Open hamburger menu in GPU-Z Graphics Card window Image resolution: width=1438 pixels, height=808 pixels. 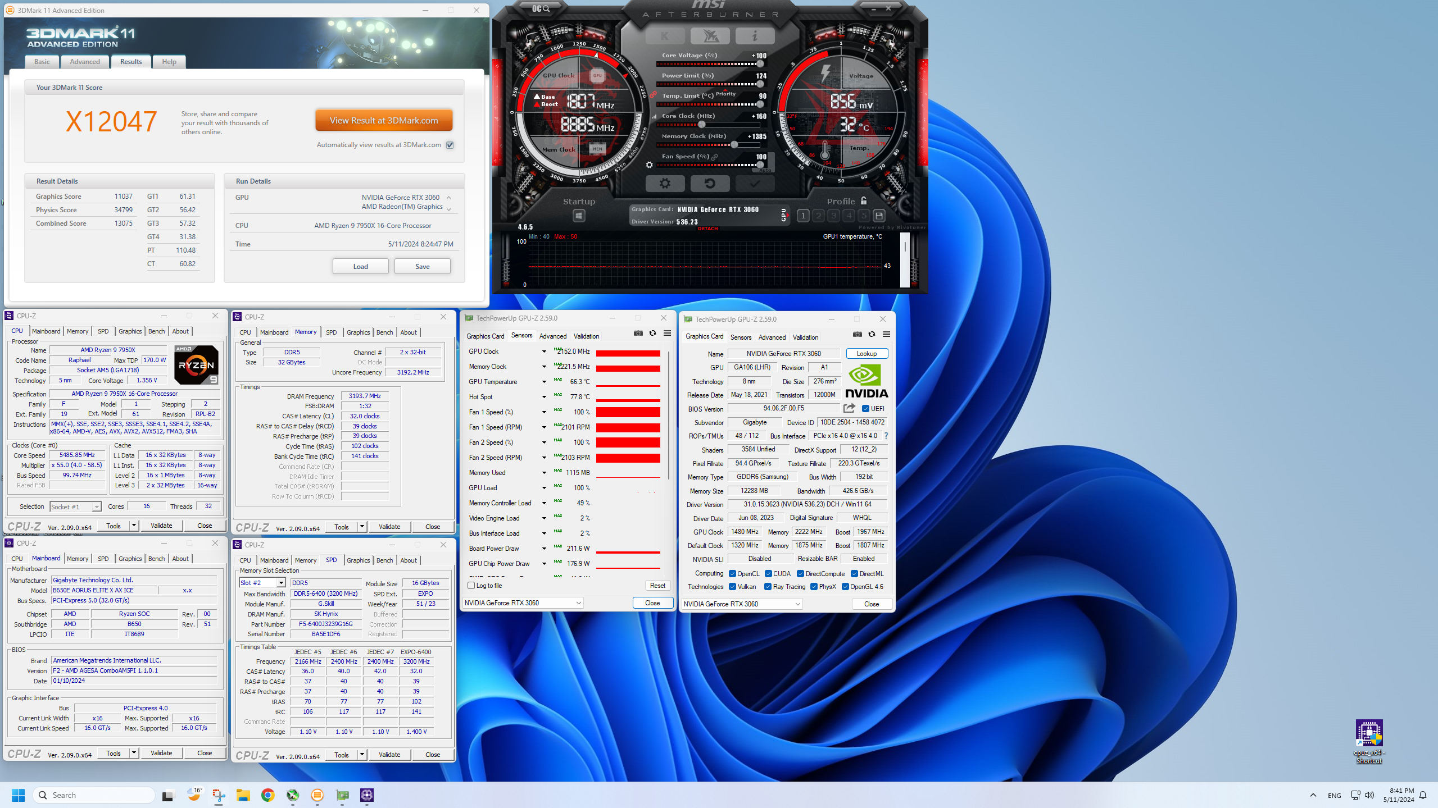(x=887, y=335)
